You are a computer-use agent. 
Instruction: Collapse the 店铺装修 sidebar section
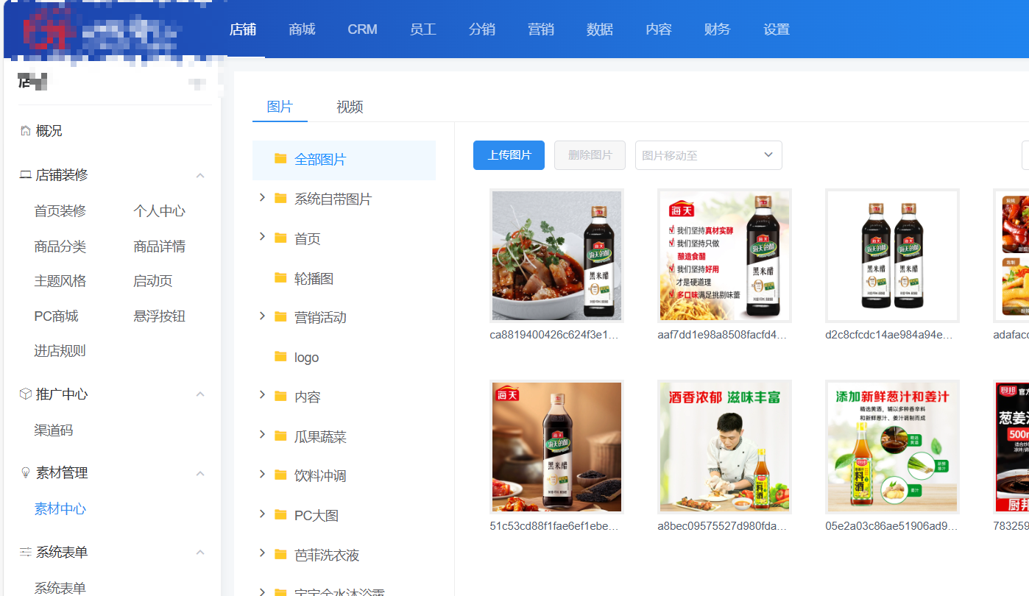point(200,175)
